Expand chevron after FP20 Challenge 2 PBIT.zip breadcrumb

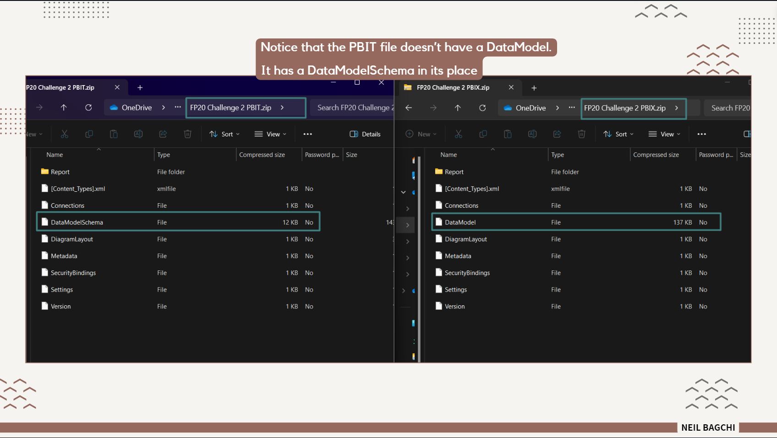282,108
